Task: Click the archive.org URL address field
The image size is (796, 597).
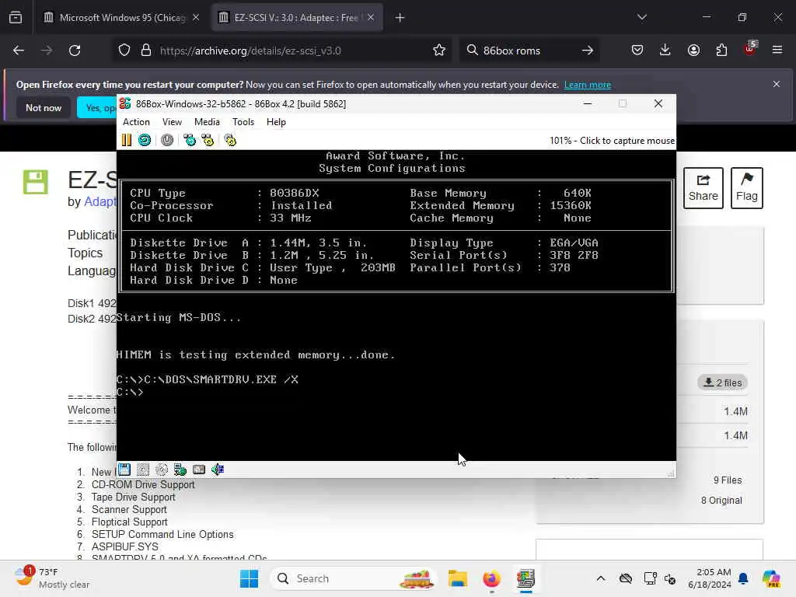Action: coord(281,51)
